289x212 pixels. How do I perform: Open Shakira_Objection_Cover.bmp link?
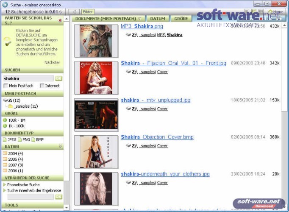tap(157, 137)
